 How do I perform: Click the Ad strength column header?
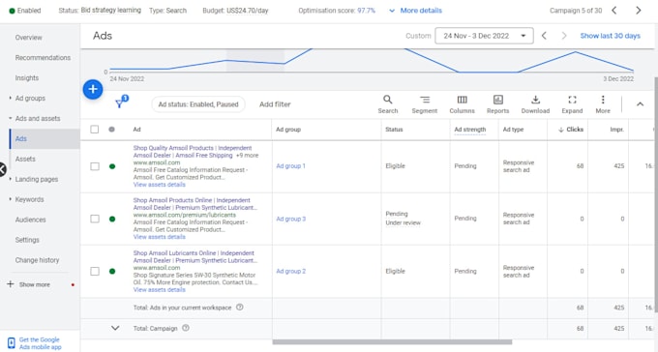point(470,130)
